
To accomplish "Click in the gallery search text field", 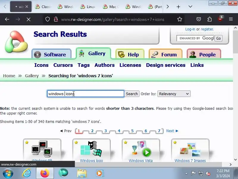I will point(86,94).
